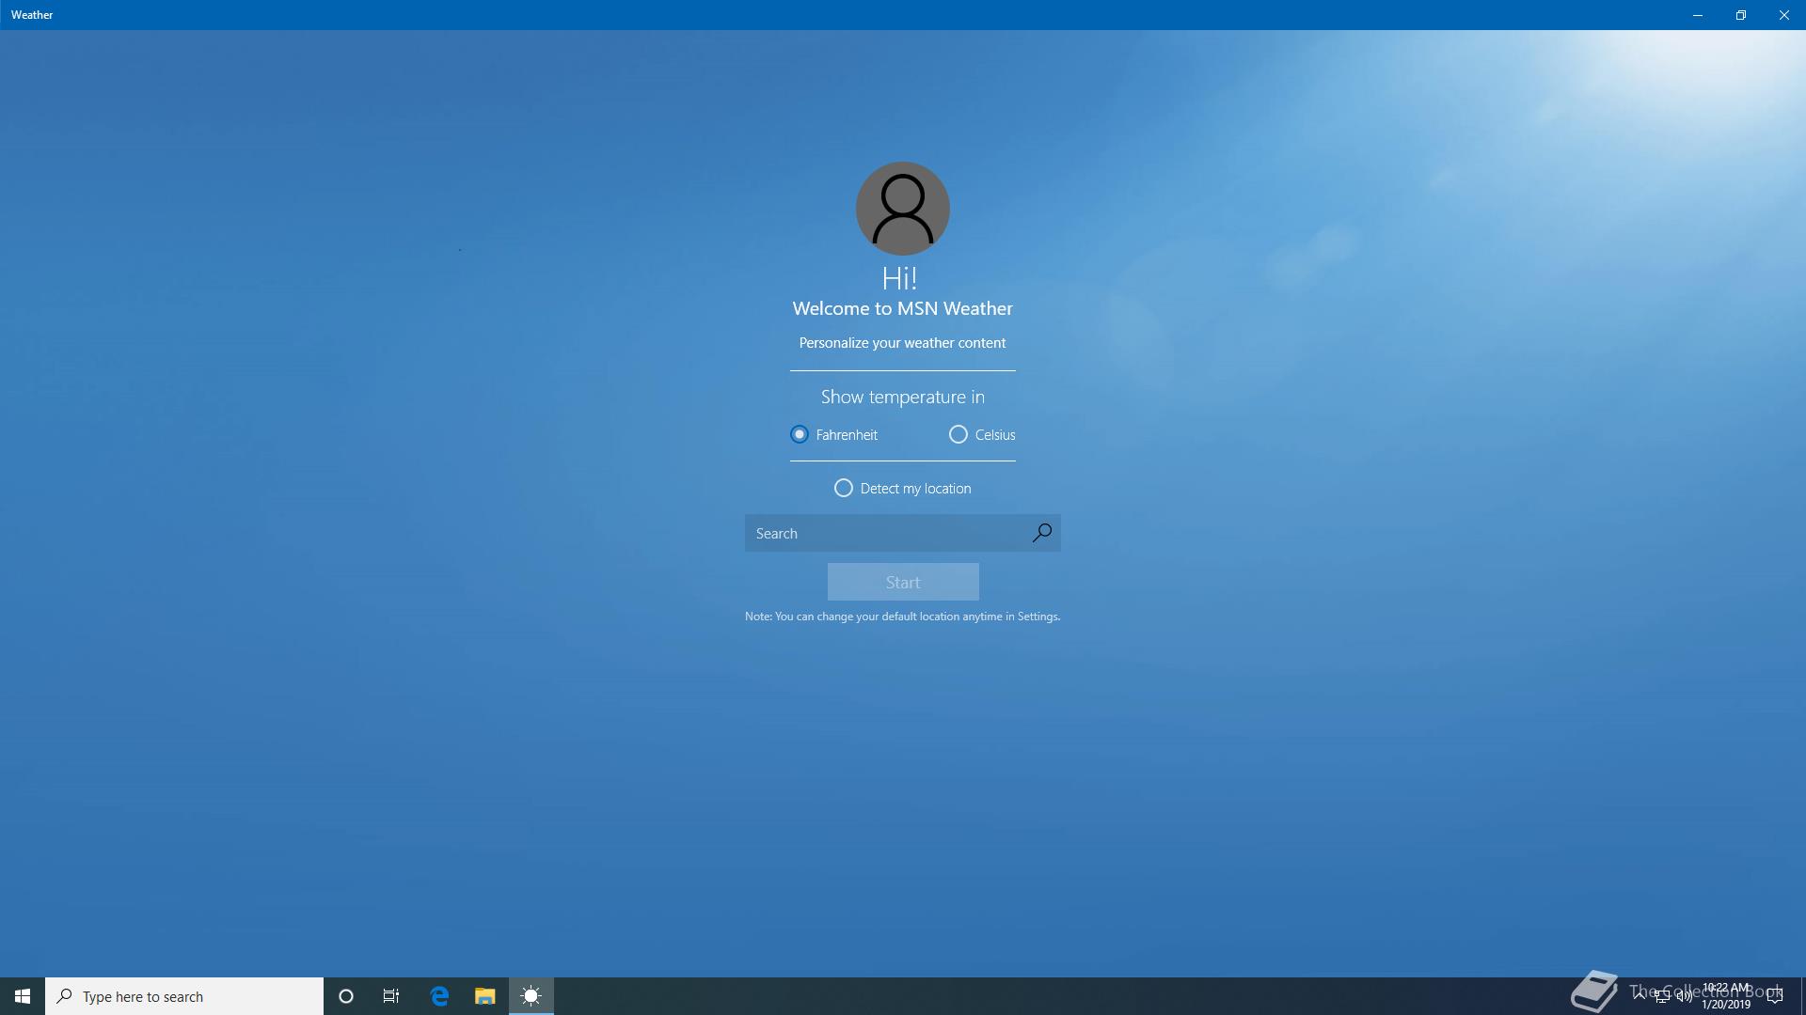This screenshot has height=1015, width=1806.
Task: Click the Weather title in title bar
Action: [32, 15]
